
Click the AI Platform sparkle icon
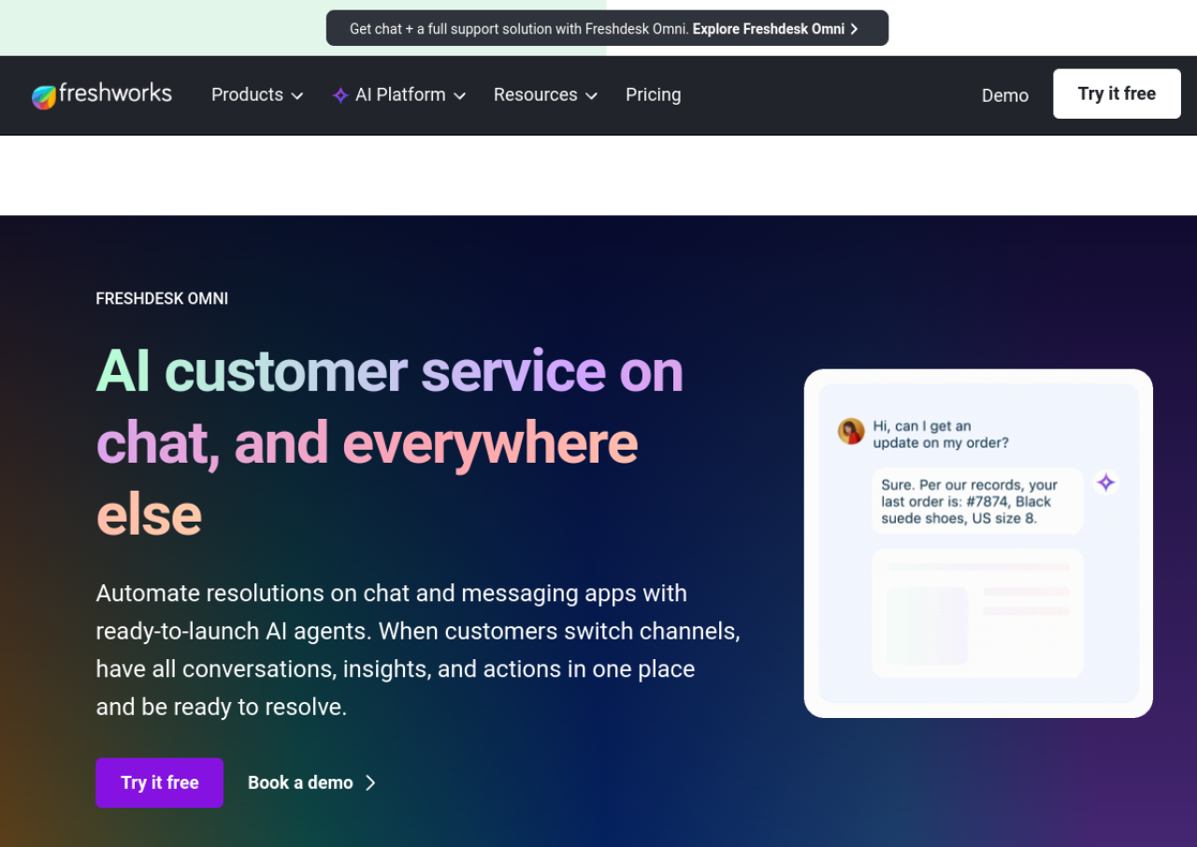coord(340,95)
